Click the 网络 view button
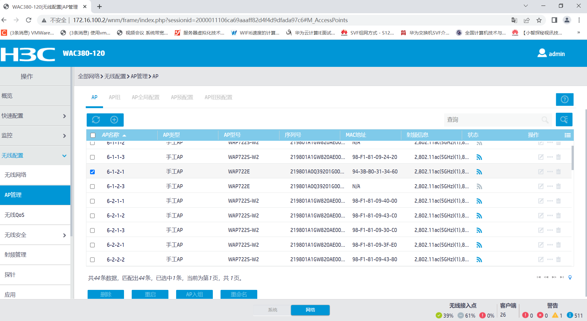 [x=310, y=310]
